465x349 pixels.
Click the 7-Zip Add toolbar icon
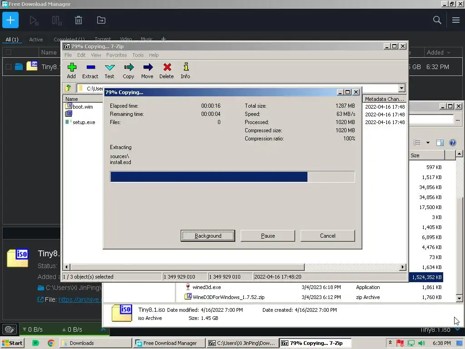[x=71, y=70]
